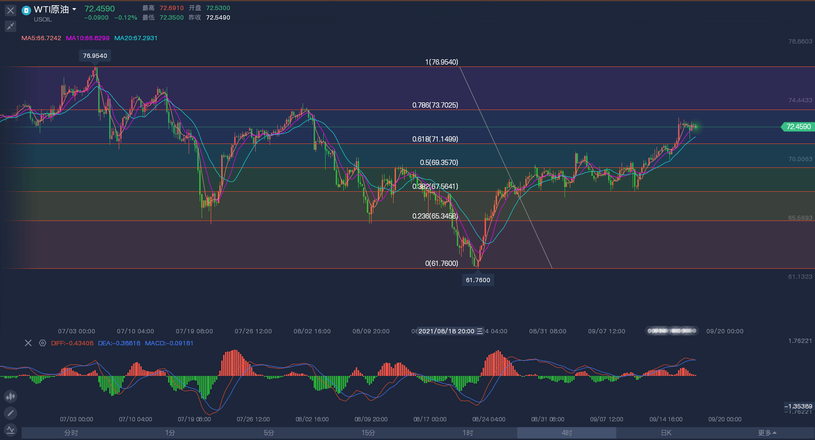The height and width of the screenshot is (440, 815).
Task: Click the 1.76221 MACD axis label
Action: 800,341
